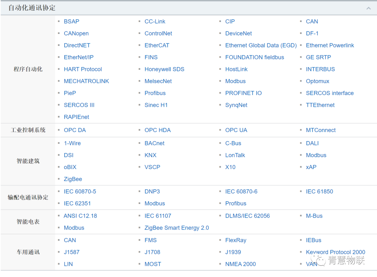377x277 pixels.
Task: Collapse the 自动化通讯协定 panel with the chevron
Action: point(368,8)
